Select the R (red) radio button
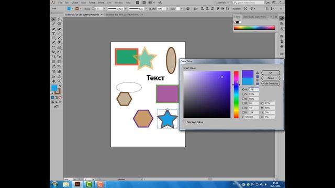This screenshot has height=188, width=335. 243,103
